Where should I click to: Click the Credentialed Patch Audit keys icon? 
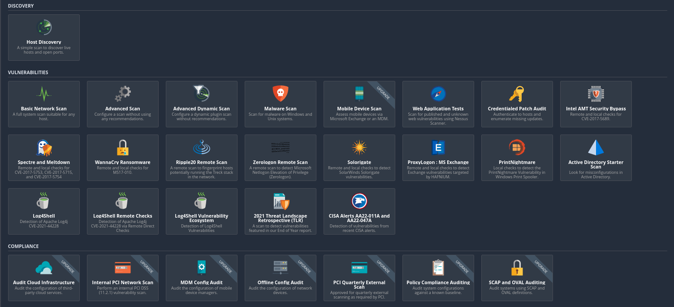point(517,94)
